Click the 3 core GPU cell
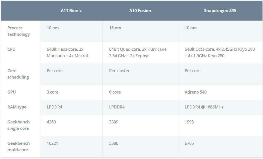The height and width of the screenshot is (159, 263). (x=52, y=92)
